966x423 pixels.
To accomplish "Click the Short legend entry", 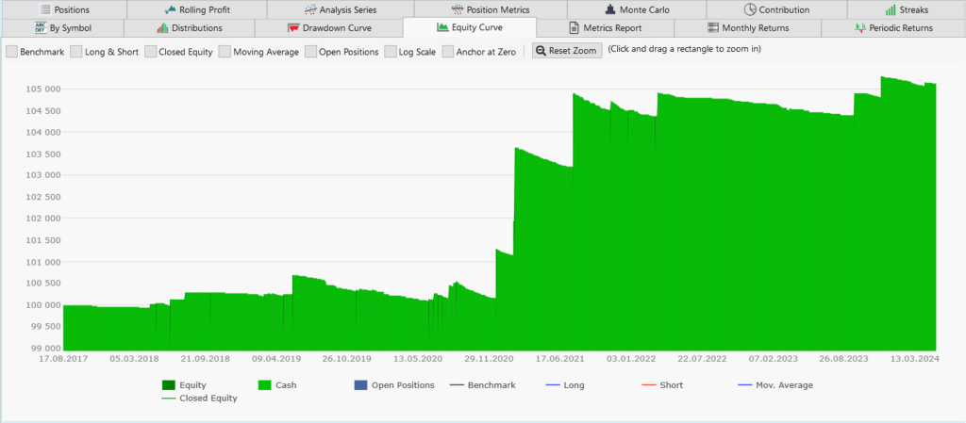I will click(x=662, y=385).
